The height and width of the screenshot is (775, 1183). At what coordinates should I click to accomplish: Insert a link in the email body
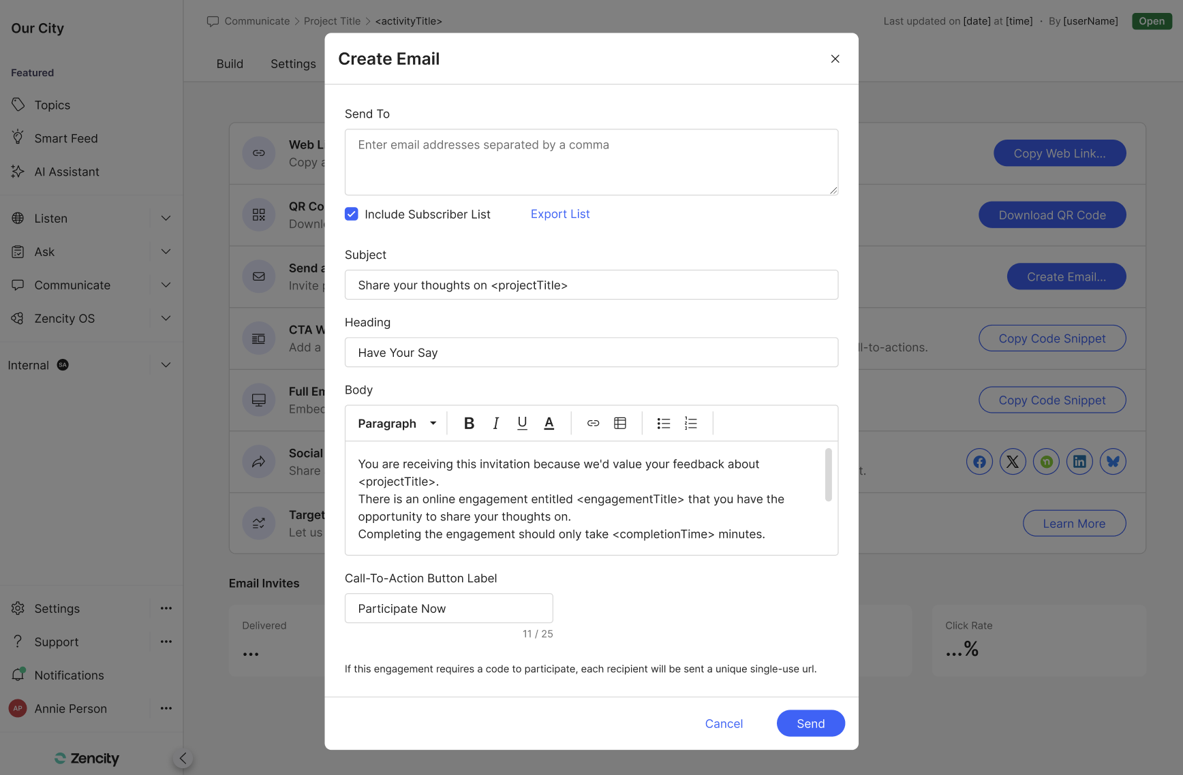click(593, 424)
